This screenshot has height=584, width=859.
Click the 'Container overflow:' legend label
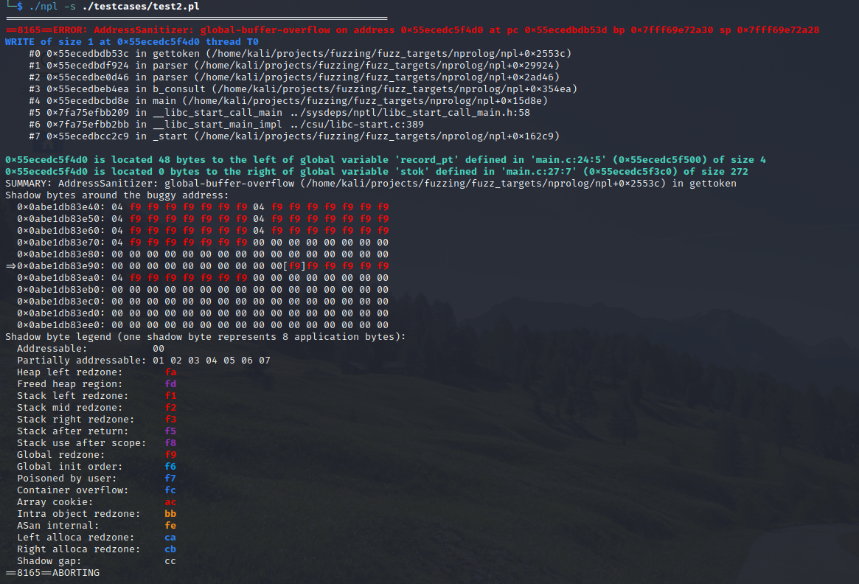click(x=73, y=490)
